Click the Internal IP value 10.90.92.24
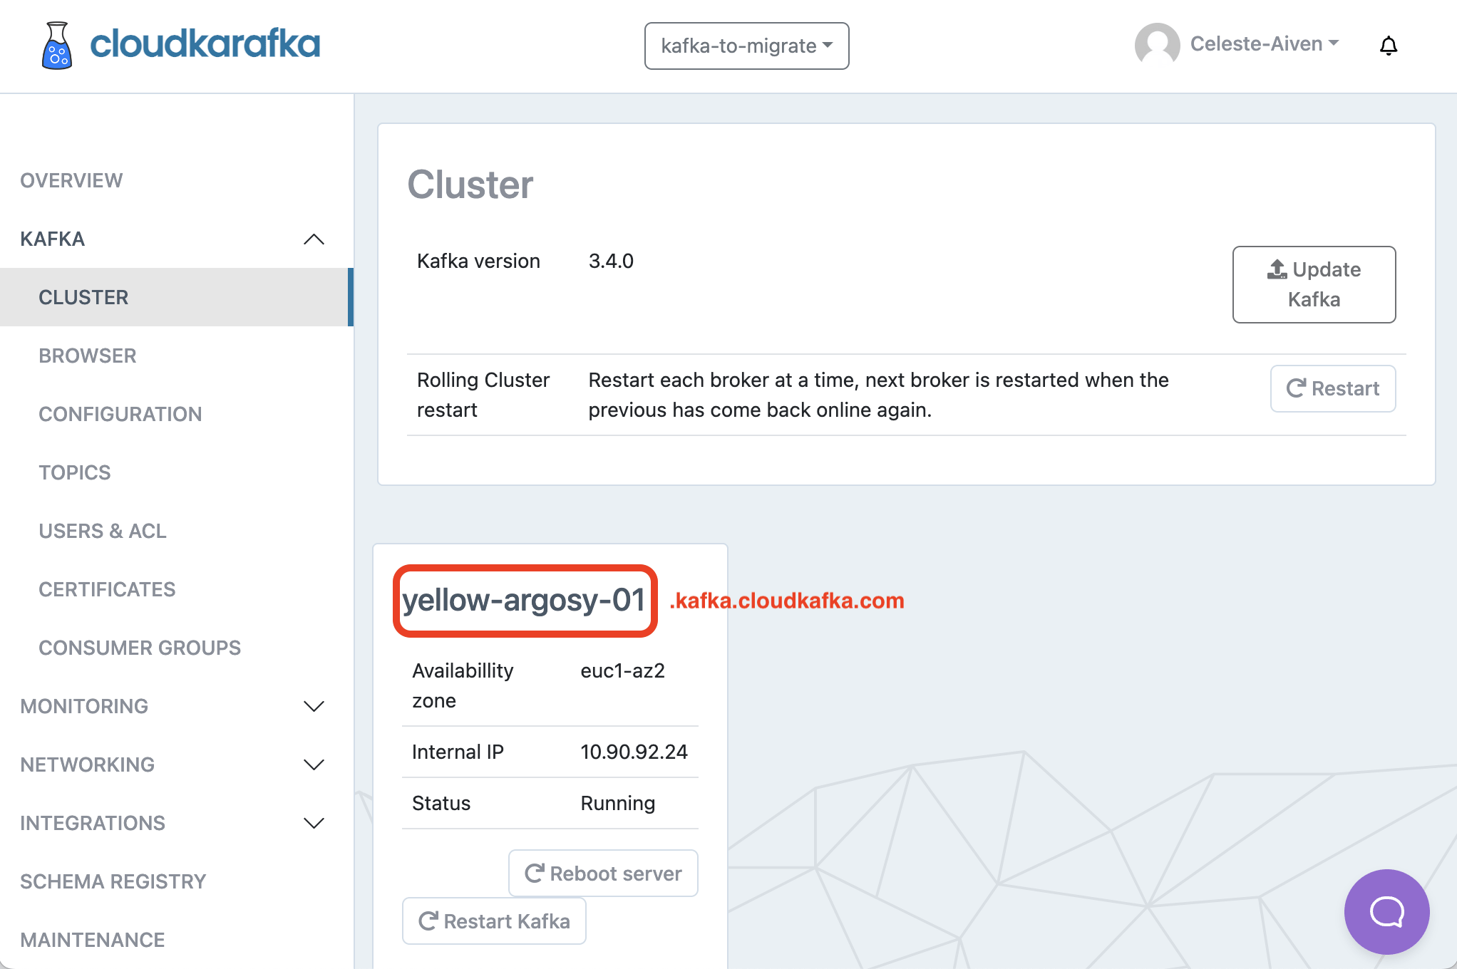 pyautogui.click(x=634, y=752)
